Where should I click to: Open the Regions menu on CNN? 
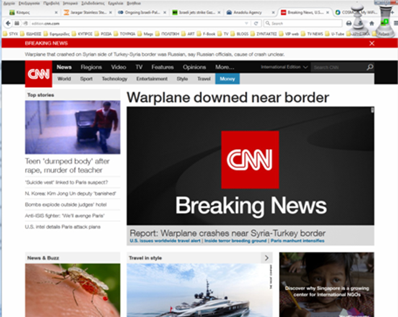click(x=91, y=67)
